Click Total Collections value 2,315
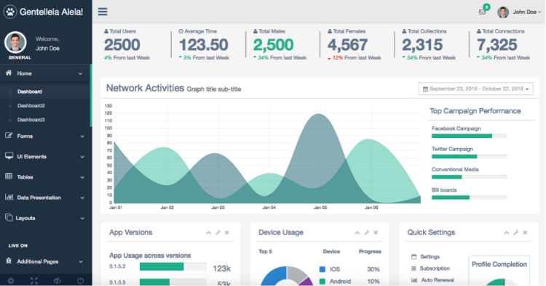The height and width of the screenshot is (286, 546). click(x=422, y=45)
